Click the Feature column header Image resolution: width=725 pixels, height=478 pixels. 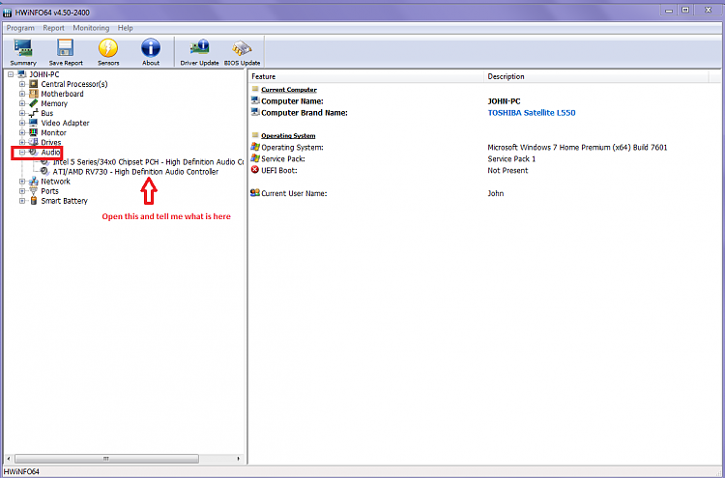(366, 76)
